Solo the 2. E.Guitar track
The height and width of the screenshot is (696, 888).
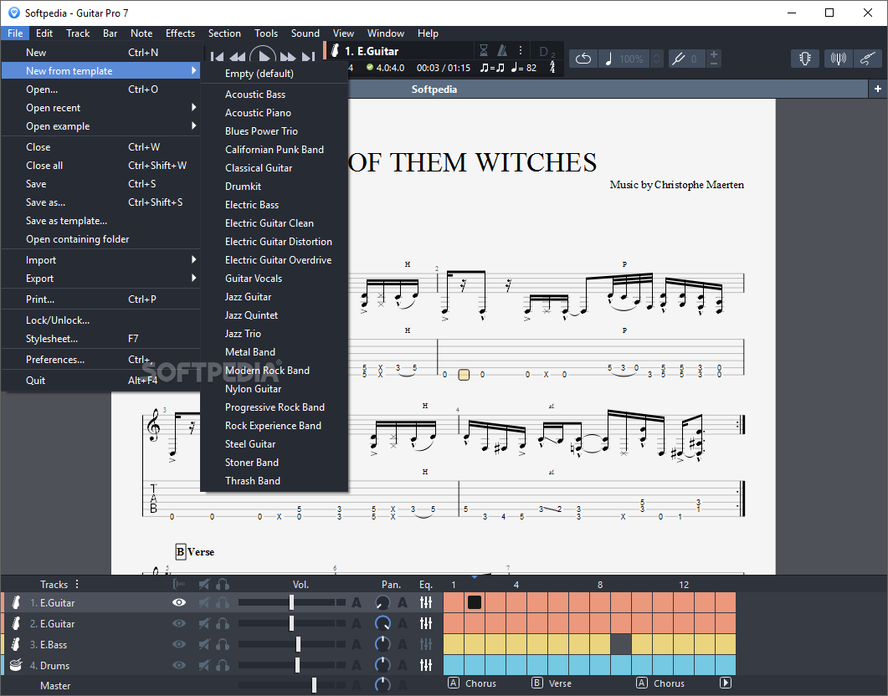(x=223, y=623)
